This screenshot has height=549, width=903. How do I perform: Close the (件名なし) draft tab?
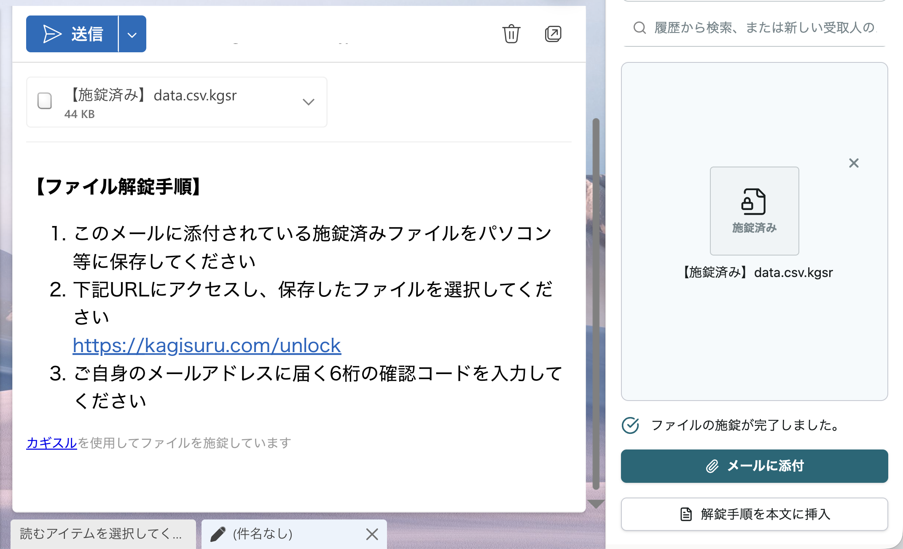coord(372,534)
